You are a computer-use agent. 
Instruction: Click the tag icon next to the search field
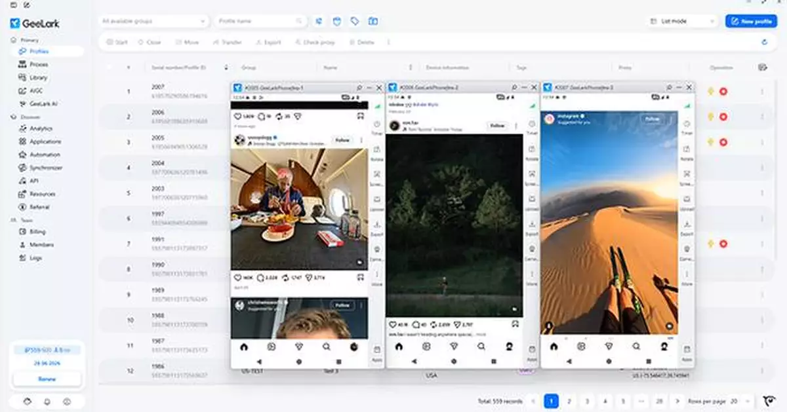[x=355, y=21]
